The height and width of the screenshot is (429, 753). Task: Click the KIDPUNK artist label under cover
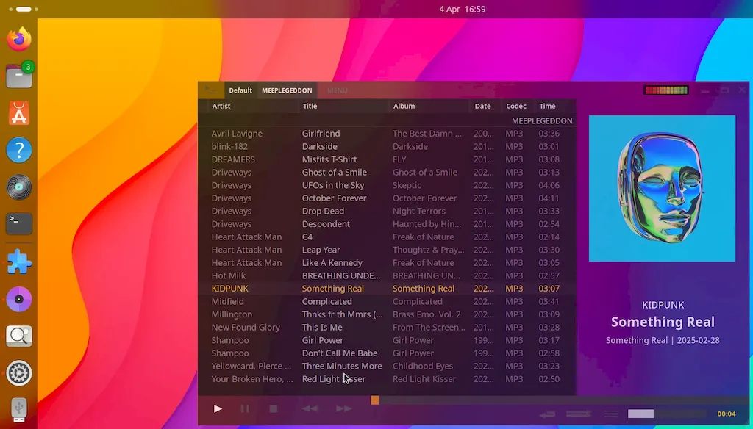[663, 305]
